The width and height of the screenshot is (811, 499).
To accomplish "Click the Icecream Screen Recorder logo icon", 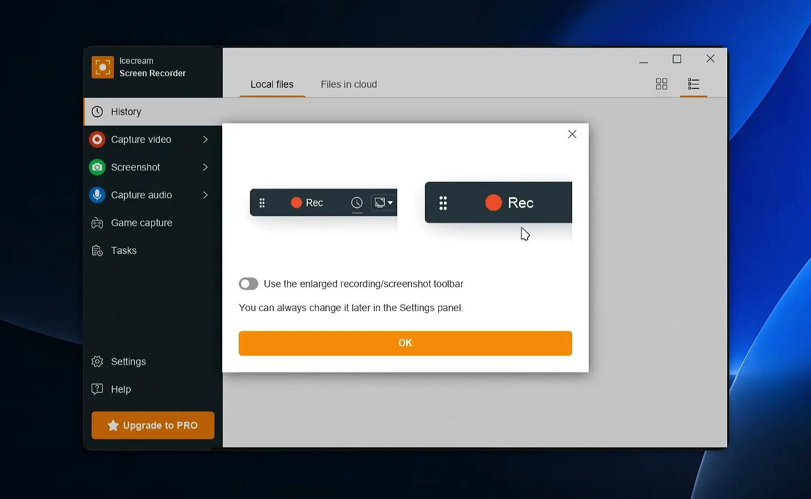I will pos(103,67).
